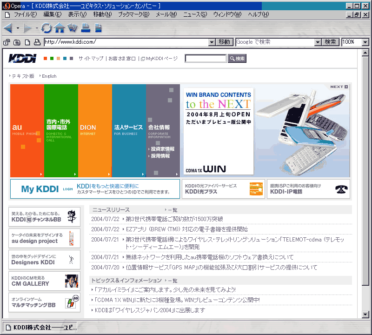372x335 pixels.
Task: Open a new page with the blue document icon
Action: pos(98,28)
